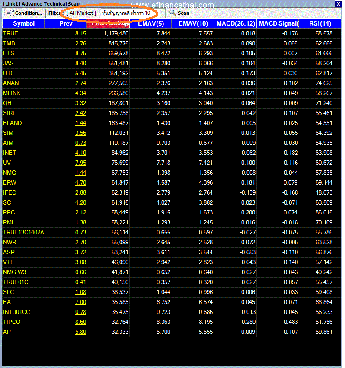345x368 pixels.
Task: Open the Condition settings button
Action: pos(24,13)
